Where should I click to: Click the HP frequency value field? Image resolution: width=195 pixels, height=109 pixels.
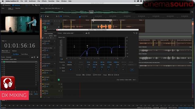click(70, 62)
